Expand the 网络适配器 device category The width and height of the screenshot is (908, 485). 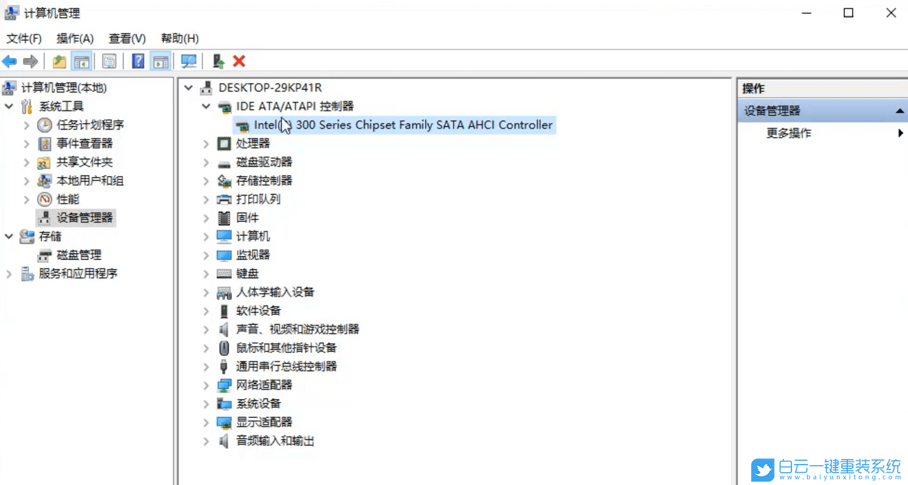tap(206, 385)
